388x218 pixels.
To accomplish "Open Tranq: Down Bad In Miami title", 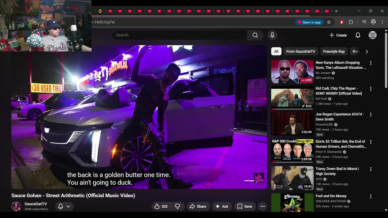I will point(337,171).
